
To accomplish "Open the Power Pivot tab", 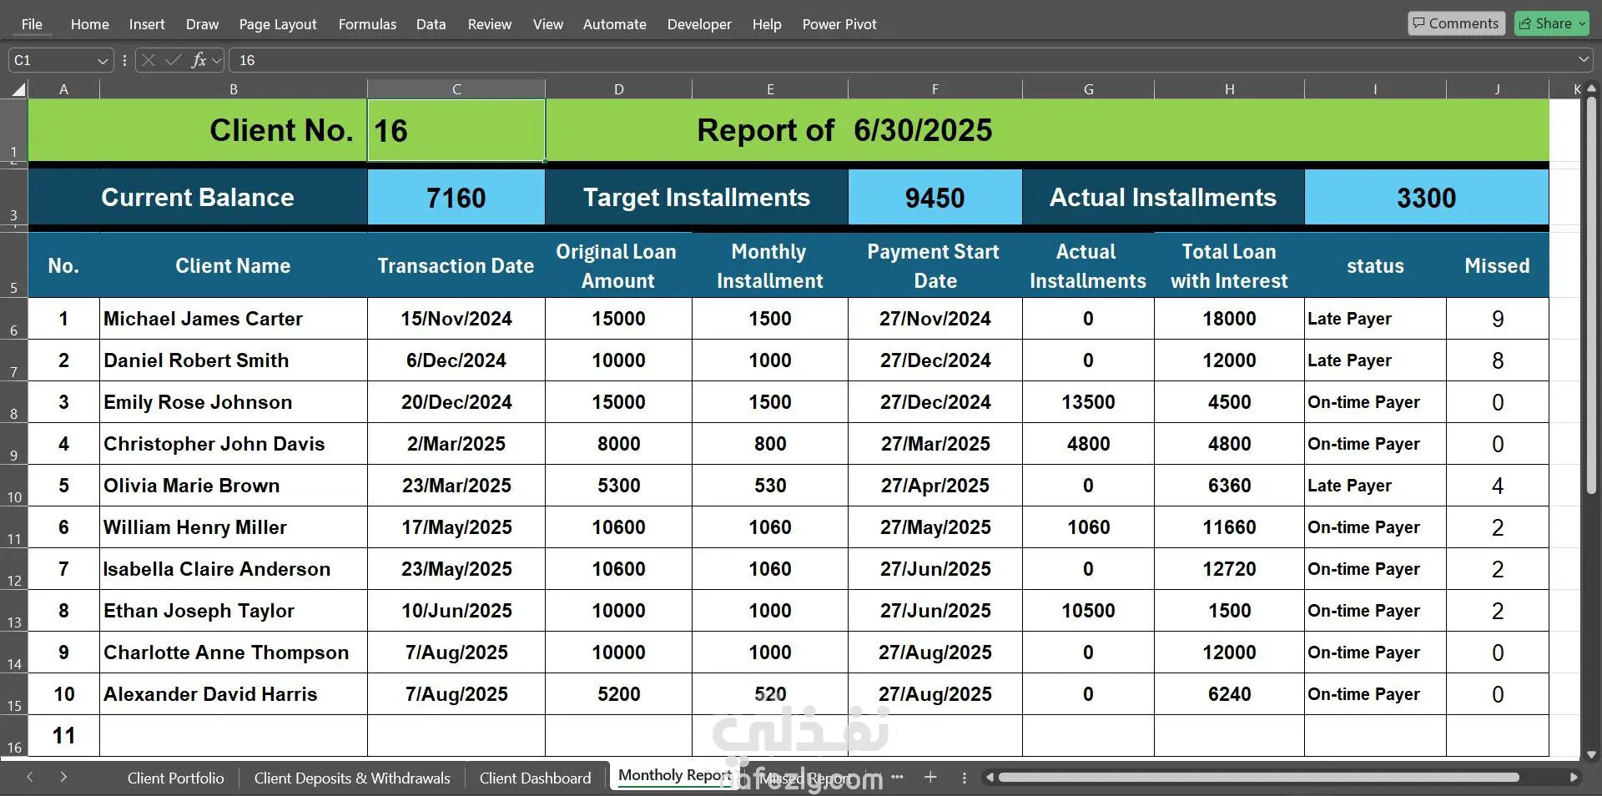I will coord(839,24).
